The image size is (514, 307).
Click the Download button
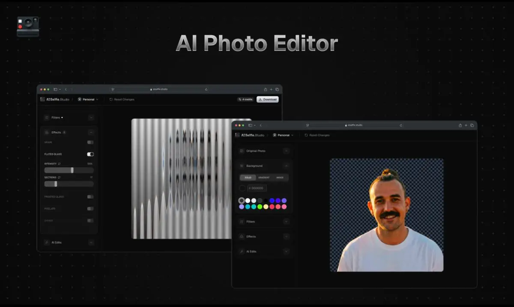[267, 99]
